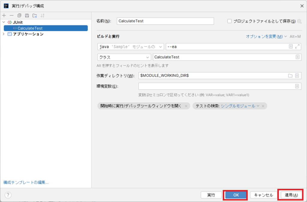Open settings gear next to プロジェクトファイルとして保存
307x202 pixels.
(299, 21)
